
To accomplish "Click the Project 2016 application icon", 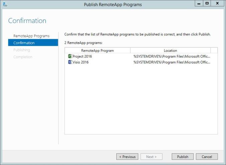I will coord(70,56).
